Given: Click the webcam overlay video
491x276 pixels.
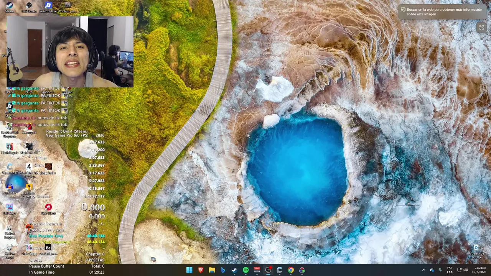Looking at the screenshot, I should (70, 52).
